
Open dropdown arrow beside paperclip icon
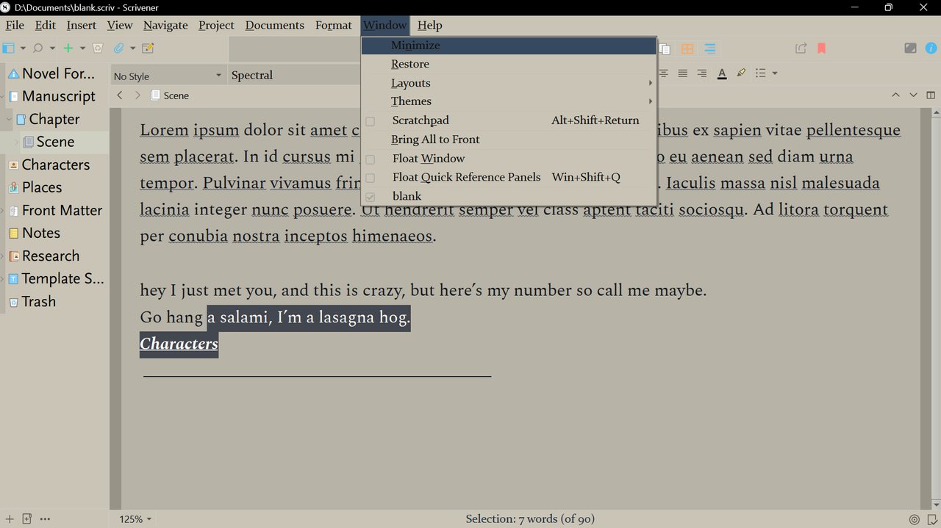[x=133, y=48]
